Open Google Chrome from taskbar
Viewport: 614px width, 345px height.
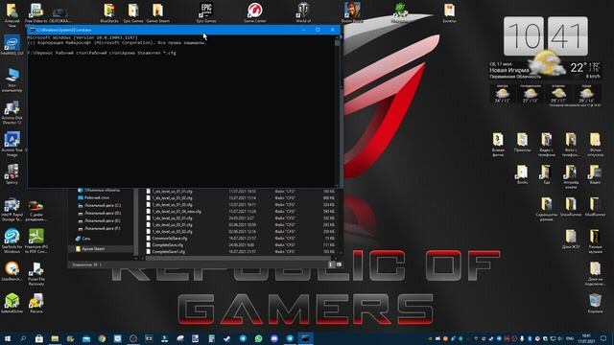tap(102, 338)
